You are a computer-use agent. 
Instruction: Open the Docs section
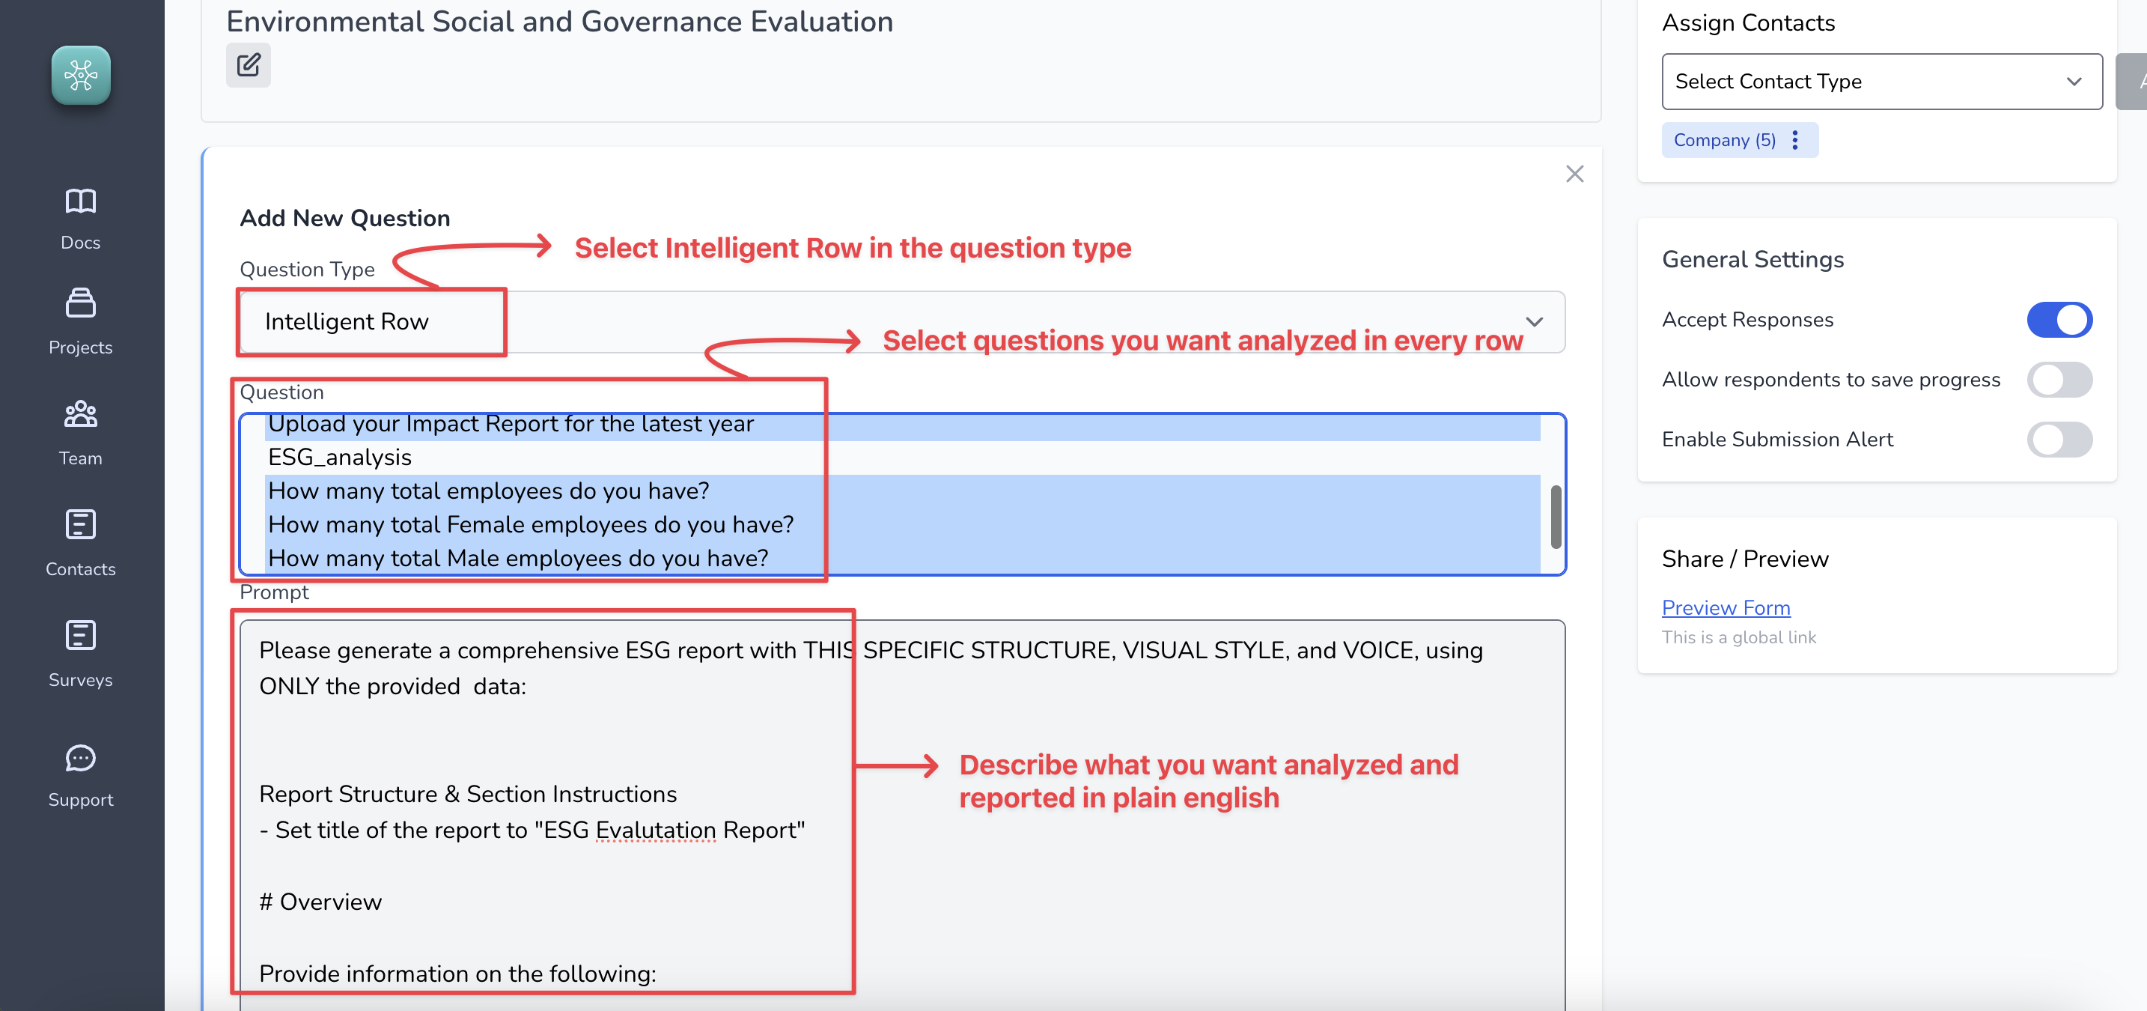click(80, 217)
